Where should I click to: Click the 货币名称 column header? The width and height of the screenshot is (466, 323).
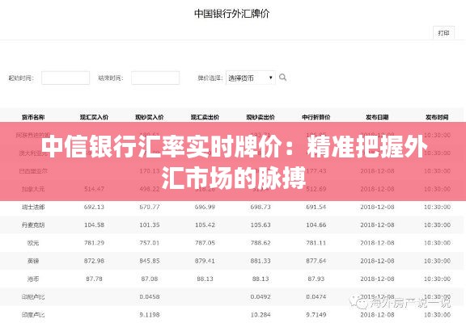click(33, 117)
